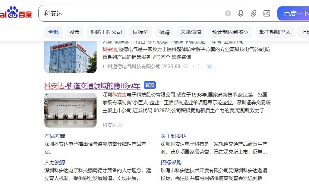
Task: Open the 人力资源 sublink
Action: pos(55,163)
